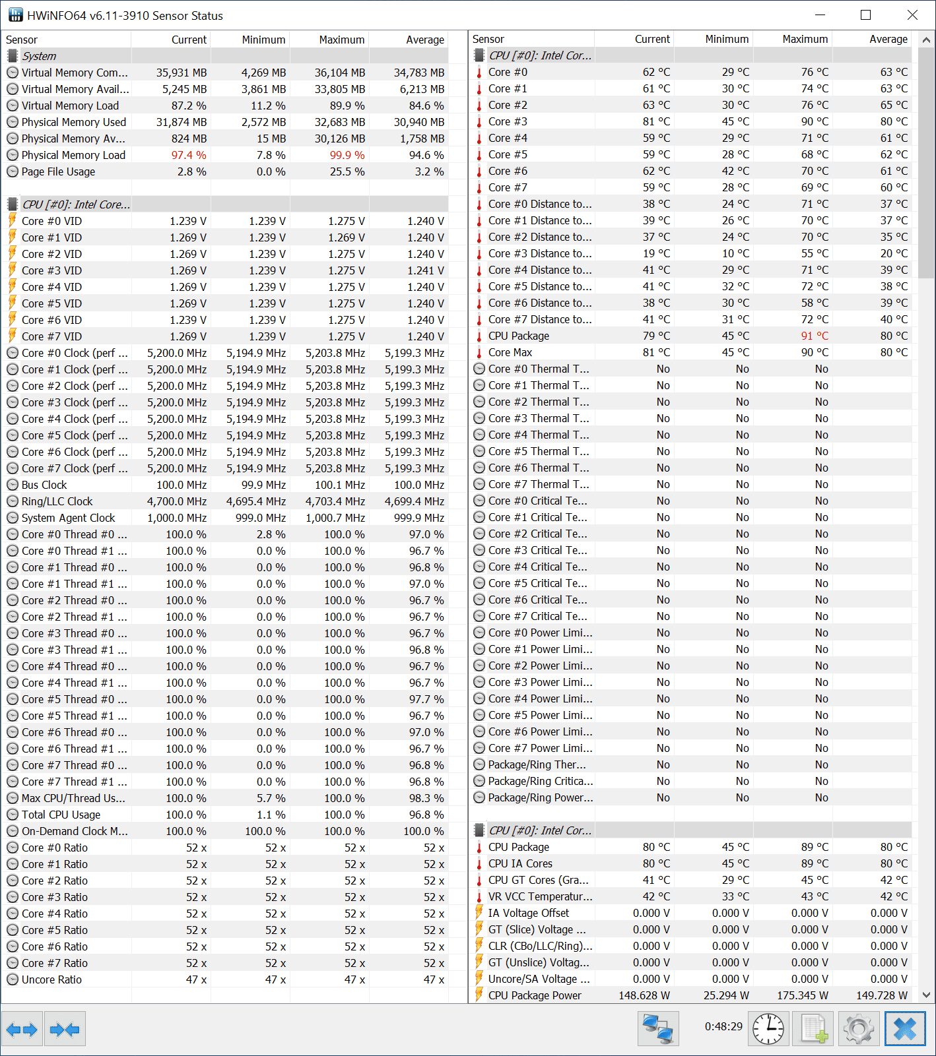Select the Core Max temperature row
The width and height of the screenshot is (936, 1056).
pos(690,352)
